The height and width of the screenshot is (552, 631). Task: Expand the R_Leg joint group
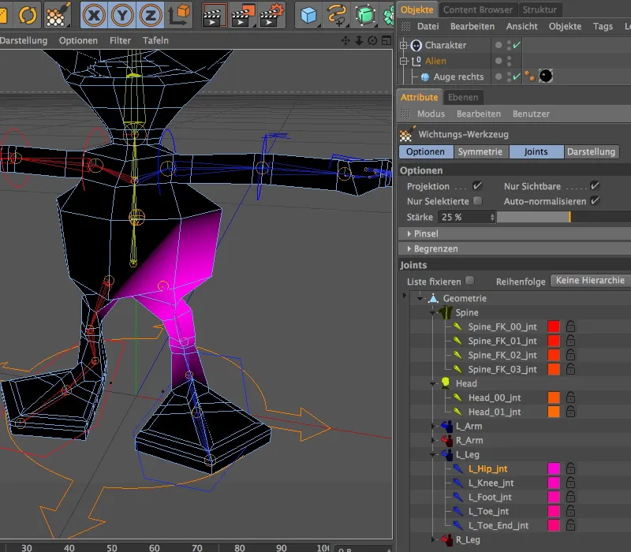(x=432, y=539)
